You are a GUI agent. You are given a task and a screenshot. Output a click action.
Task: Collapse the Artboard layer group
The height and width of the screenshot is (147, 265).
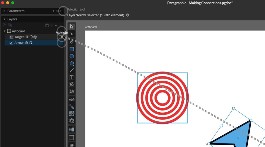[x=4, y=31]
